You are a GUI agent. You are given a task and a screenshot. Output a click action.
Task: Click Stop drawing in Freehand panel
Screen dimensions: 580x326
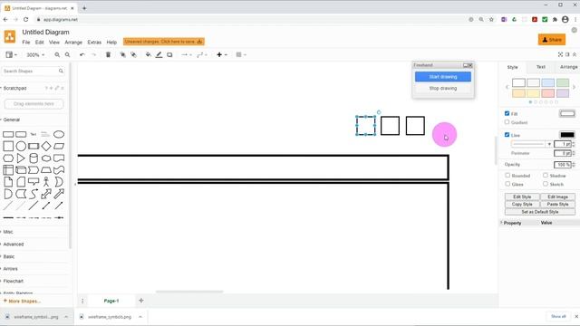(443, 89)
